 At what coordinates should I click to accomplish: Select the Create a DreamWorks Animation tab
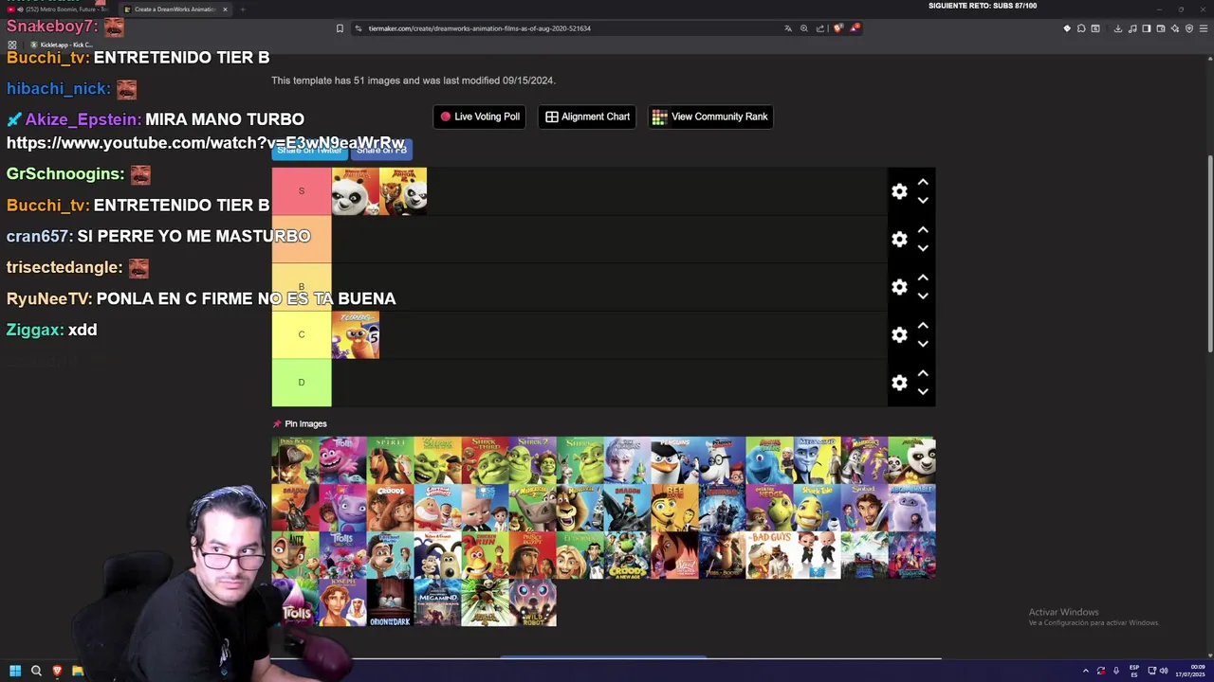tap(175, 9)
